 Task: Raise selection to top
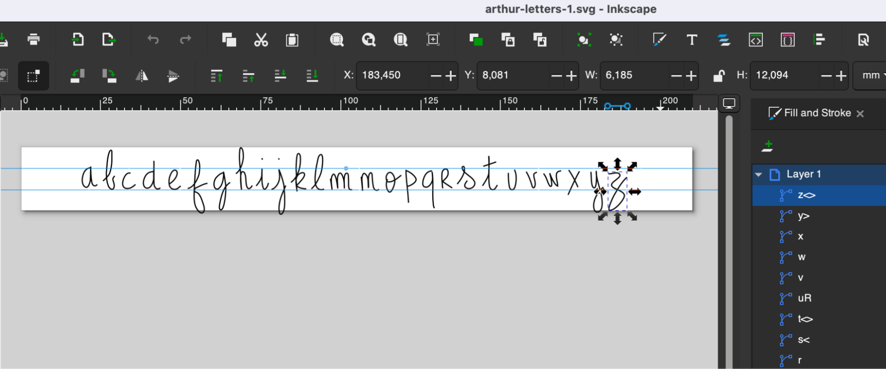216,76
